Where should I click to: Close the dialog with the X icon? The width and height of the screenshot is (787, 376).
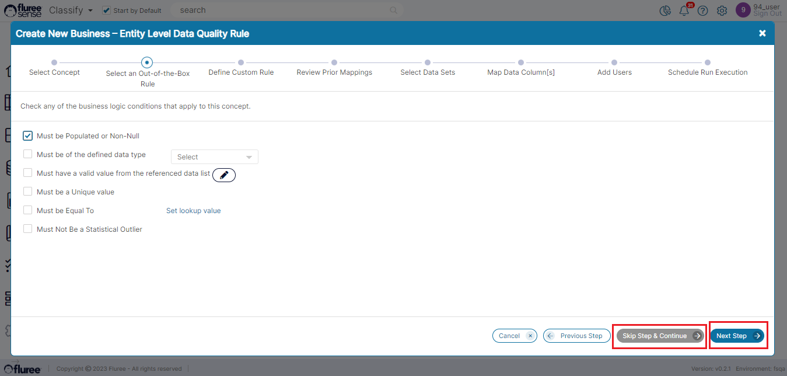click(x=762, y=33)
